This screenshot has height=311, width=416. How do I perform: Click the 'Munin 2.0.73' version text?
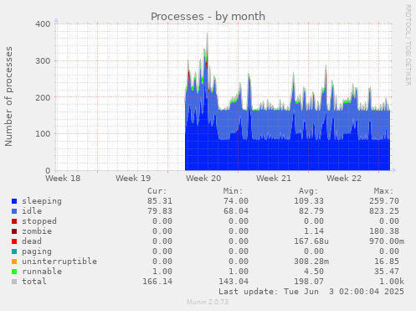pos(208,302)
